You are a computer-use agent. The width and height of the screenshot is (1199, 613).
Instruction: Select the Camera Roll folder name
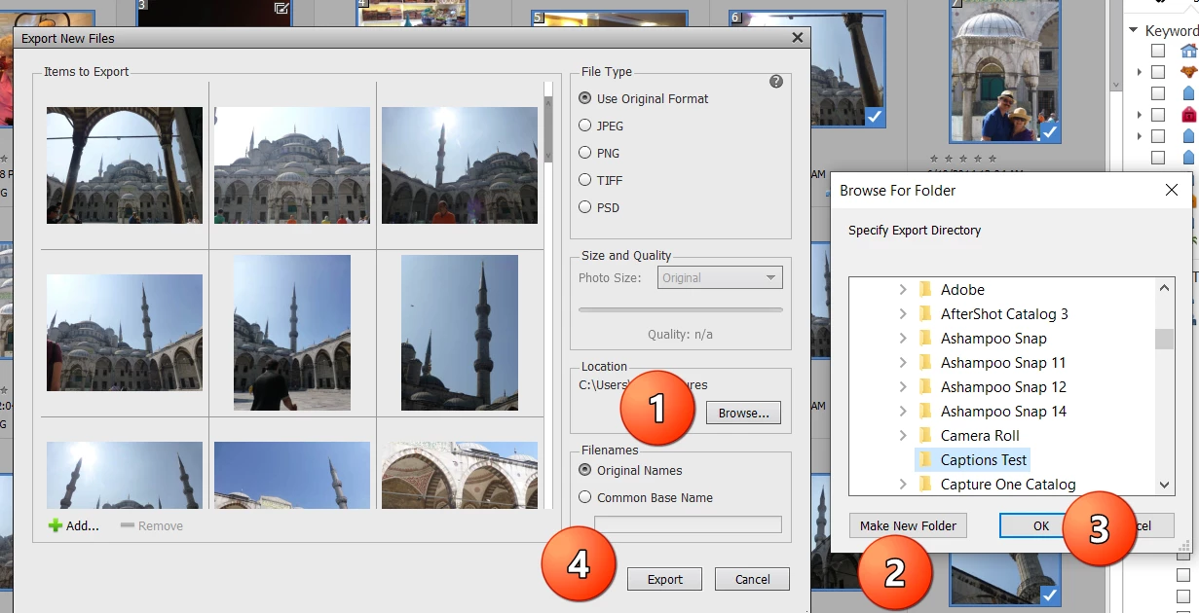(x=980, y=435)
